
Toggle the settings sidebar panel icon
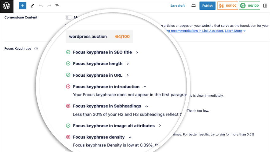(x=265, y=6)
